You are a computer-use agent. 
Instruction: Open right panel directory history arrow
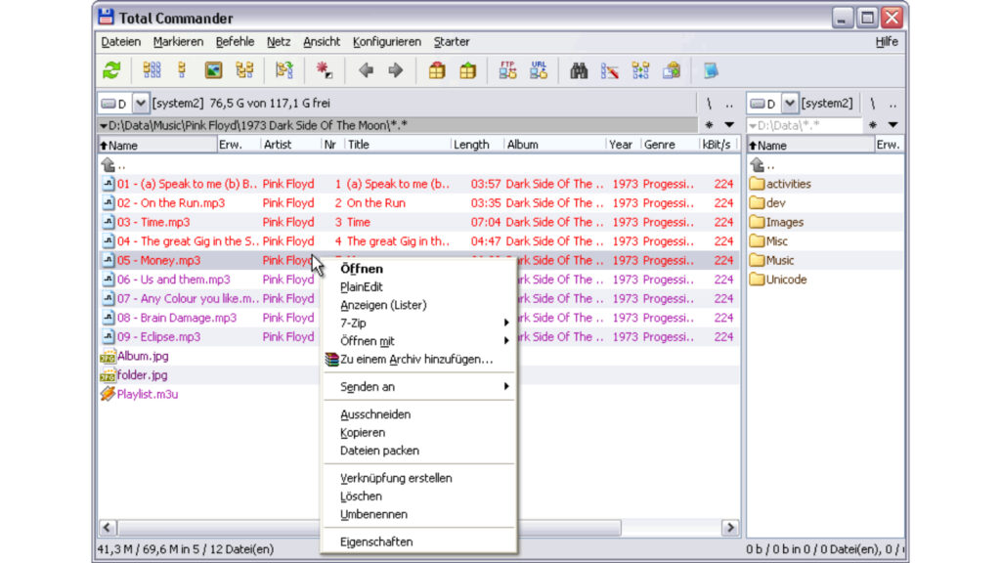[893, 125]
